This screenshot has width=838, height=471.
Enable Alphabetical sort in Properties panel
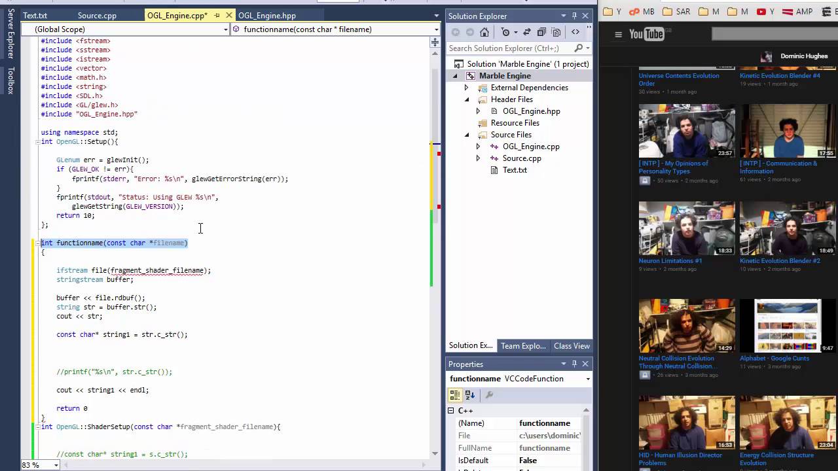click(469, 395)
